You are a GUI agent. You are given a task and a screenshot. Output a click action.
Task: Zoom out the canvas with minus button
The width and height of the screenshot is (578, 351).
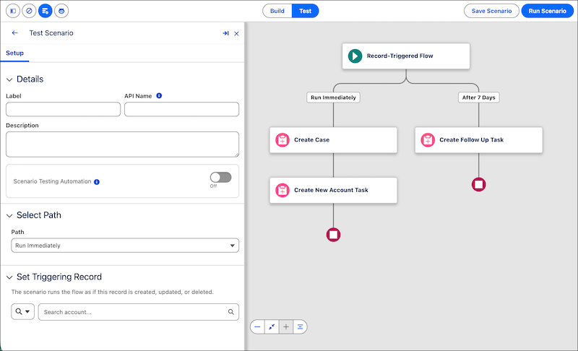click(x=257, y=326)
